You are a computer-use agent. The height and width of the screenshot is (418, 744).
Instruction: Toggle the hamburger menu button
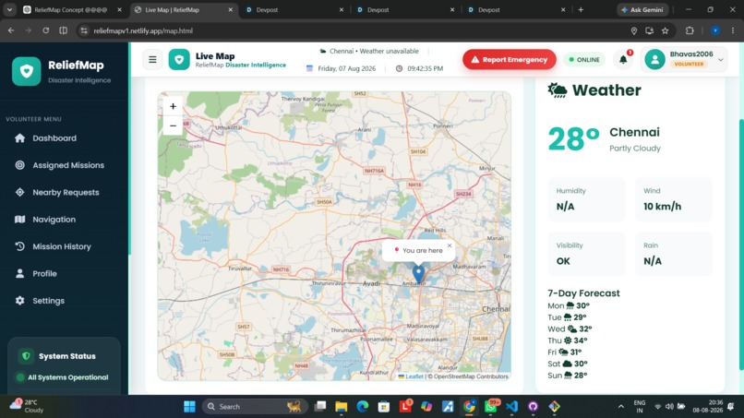(x=152, y=59)
